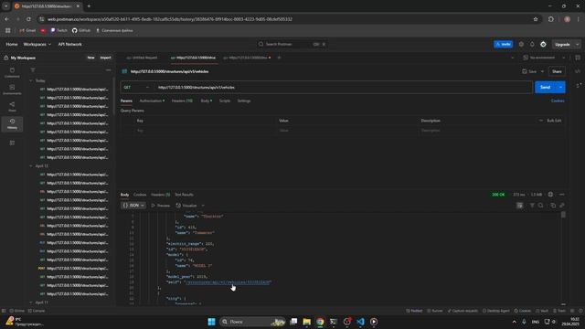
Task: Open the Flows sidebar panel
Action: (12, 107)
